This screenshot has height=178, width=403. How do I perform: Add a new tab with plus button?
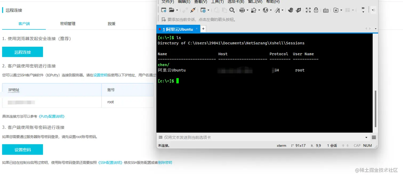(203, 29)
